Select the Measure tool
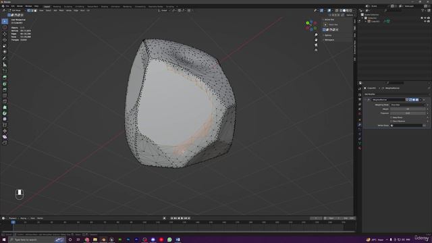The height and width of the screenshot is (243, 432). (5, 65)
